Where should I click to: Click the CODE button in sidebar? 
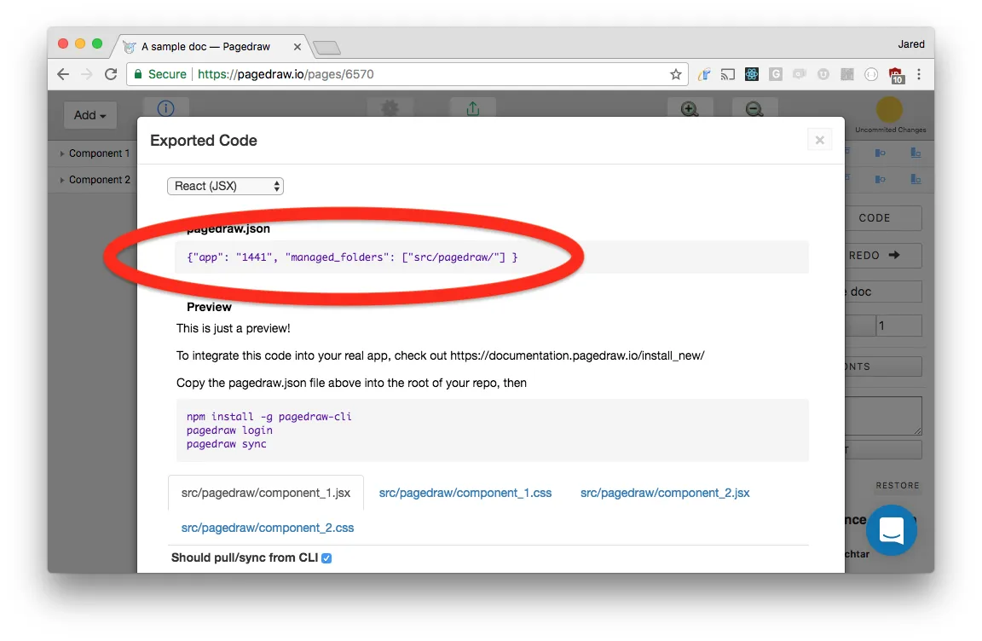(x=884, y=218)
